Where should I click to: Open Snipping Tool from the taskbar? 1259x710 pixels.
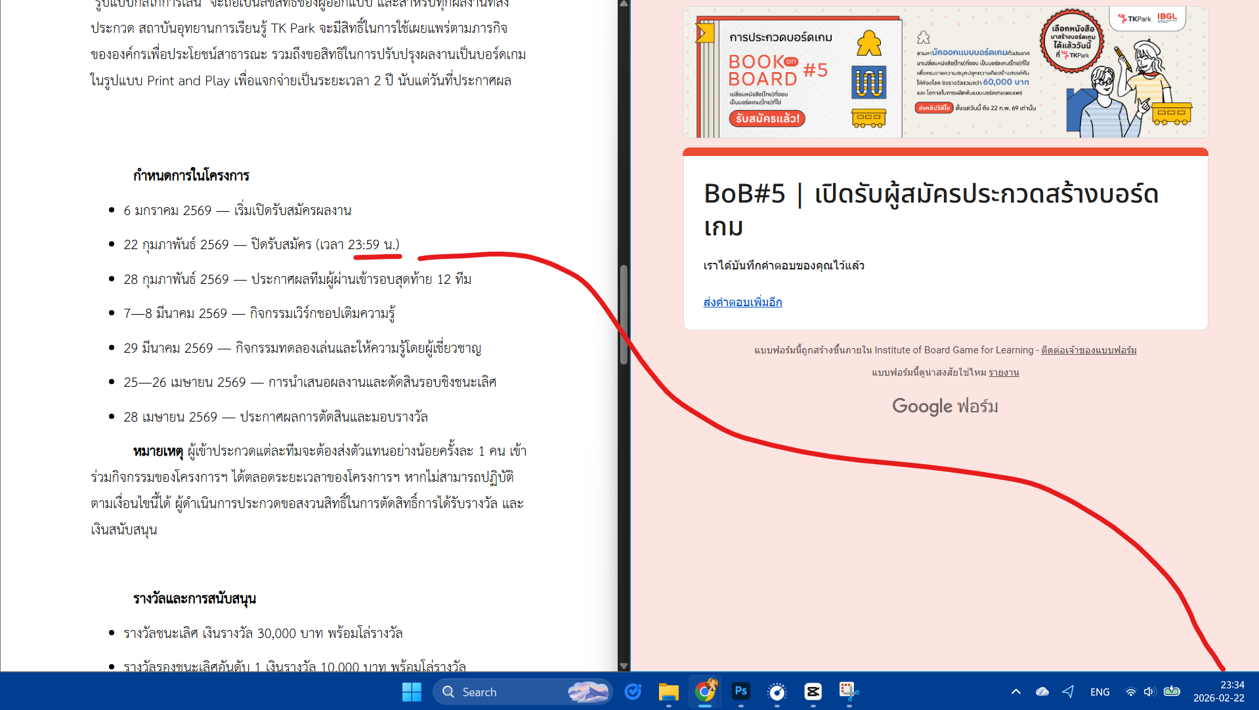pyautogui.click(x=848, y=692)
